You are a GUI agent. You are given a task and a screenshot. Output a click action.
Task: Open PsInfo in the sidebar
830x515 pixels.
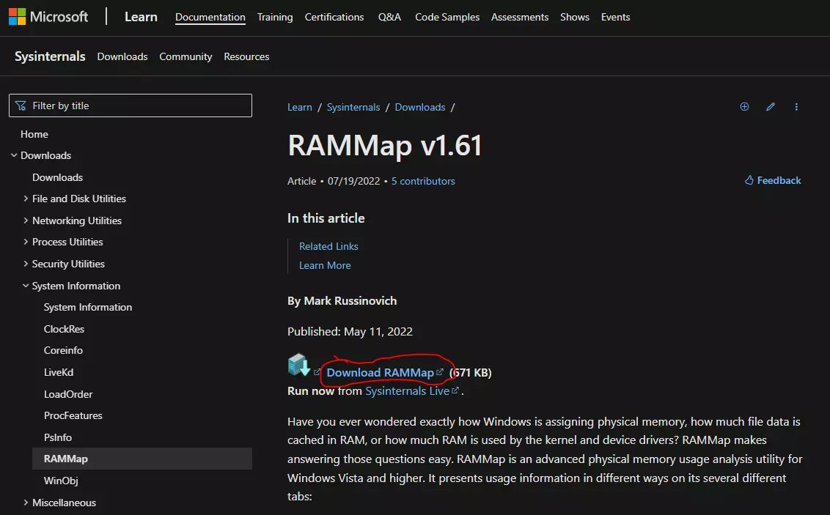tap(58, 437)
